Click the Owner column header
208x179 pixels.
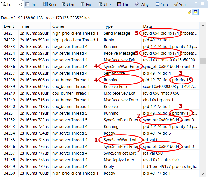tap(58, 26)
